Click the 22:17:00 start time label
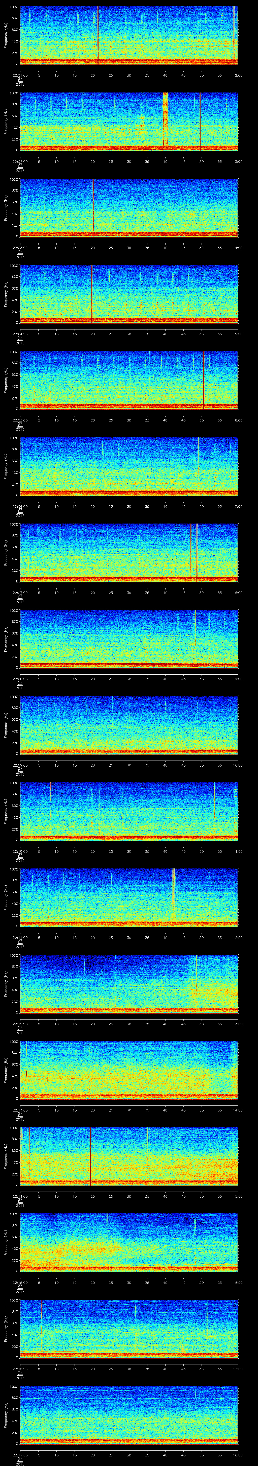 point(20,1455)
